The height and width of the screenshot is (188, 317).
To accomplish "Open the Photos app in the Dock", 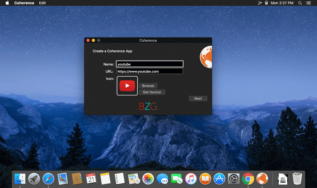I will click(x=148, y=178).
